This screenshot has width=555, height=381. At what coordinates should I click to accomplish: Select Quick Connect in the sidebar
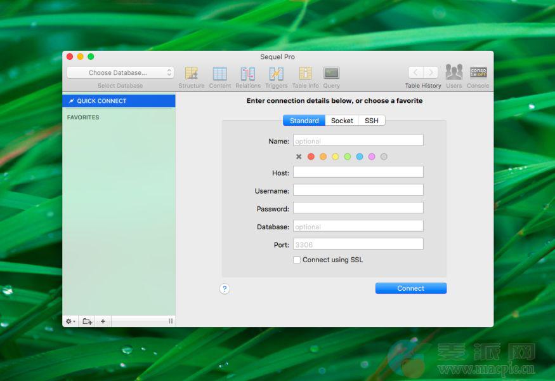click(119, 101)
